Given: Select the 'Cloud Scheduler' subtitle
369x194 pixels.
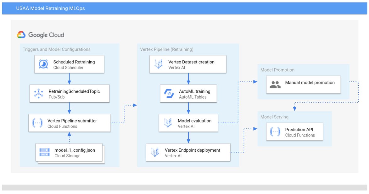Looking at the screenshot, I should click(68, 67).
